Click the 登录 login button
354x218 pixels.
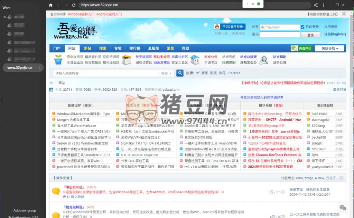[x=310, y=35]
